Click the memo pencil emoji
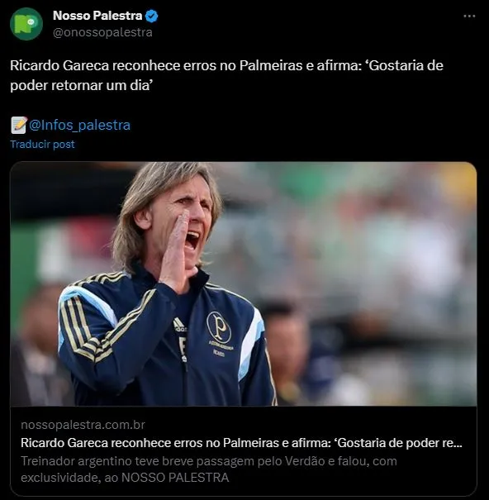This screenshot has height=500, width=489. 18,125
